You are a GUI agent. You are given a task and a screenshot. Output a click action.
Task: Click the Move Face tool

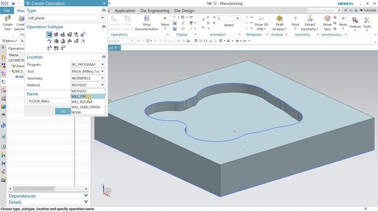327,23
